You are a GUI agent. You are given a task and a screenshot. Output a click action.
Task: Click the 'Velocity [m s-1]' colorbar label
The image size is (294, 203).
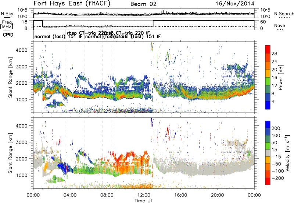click(x=287, y=153)
